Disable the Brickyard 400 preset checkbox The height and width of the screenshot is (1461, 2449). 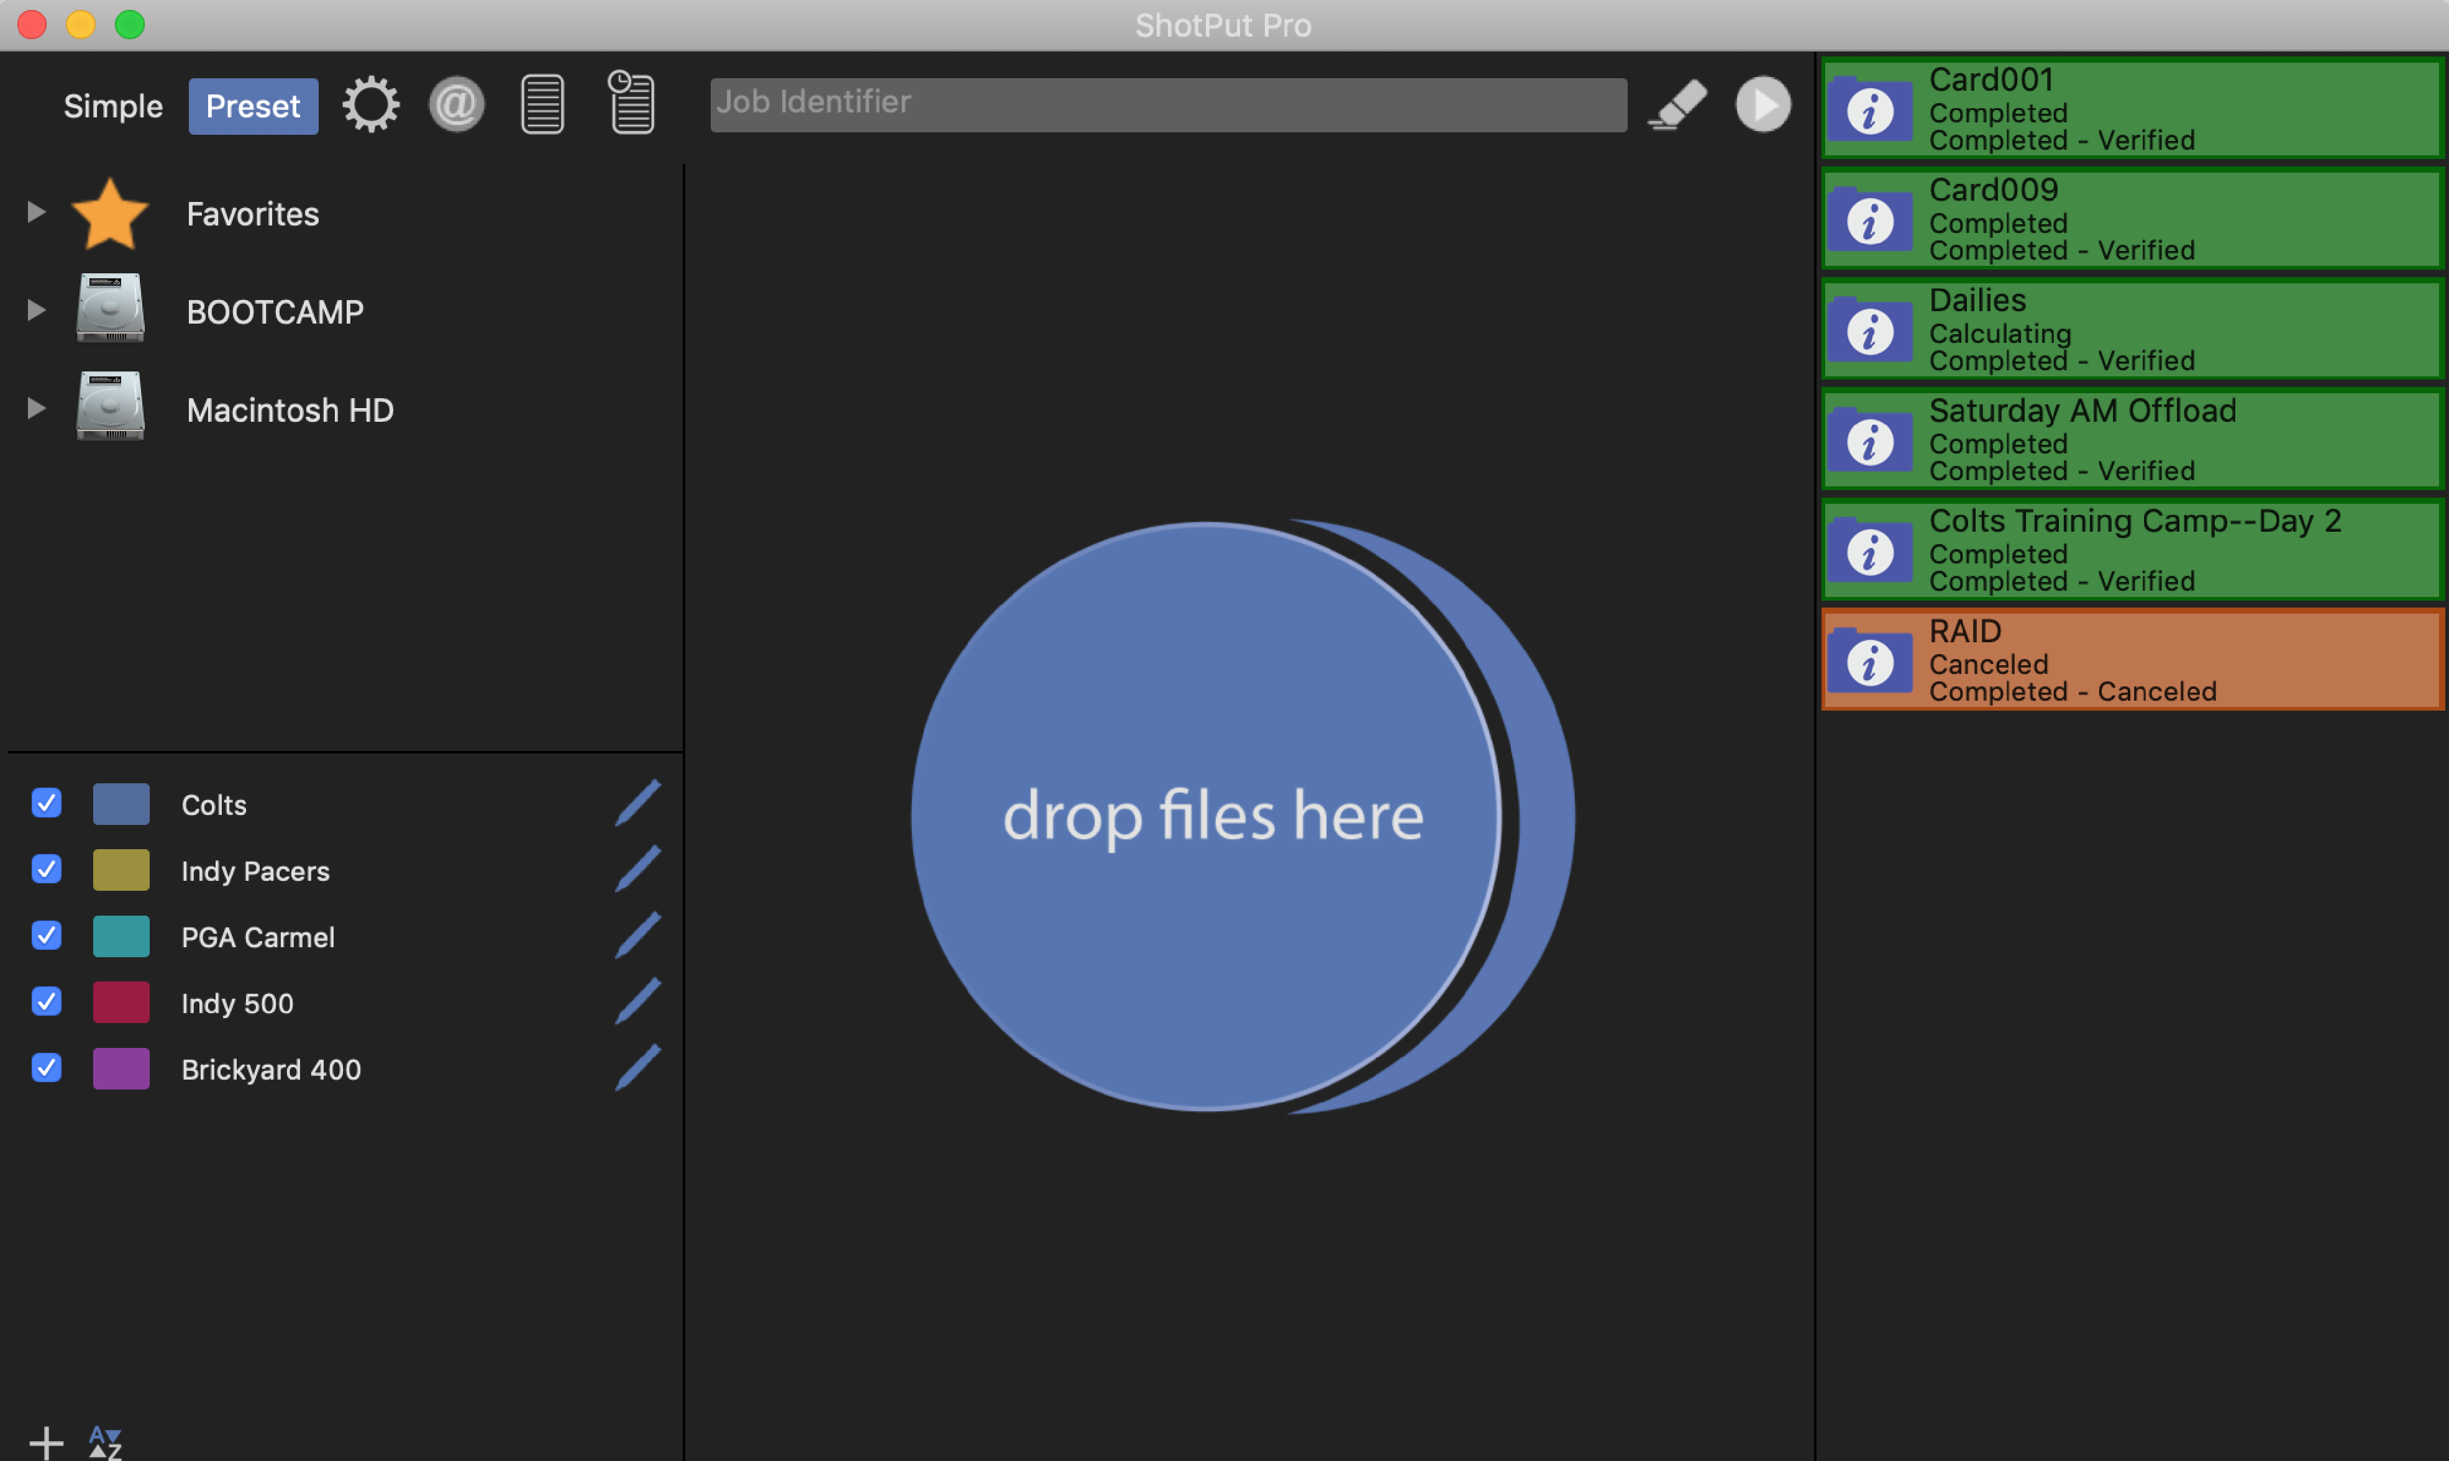click(46, 1068)
